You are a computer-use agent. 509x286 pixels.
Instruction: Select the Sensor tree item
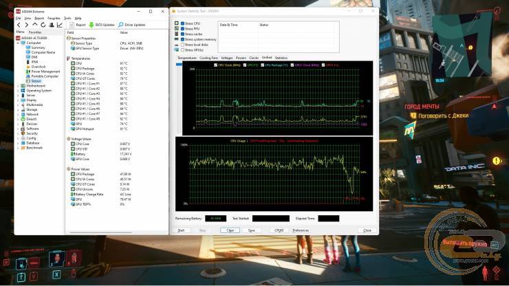[x=36, y=81]
